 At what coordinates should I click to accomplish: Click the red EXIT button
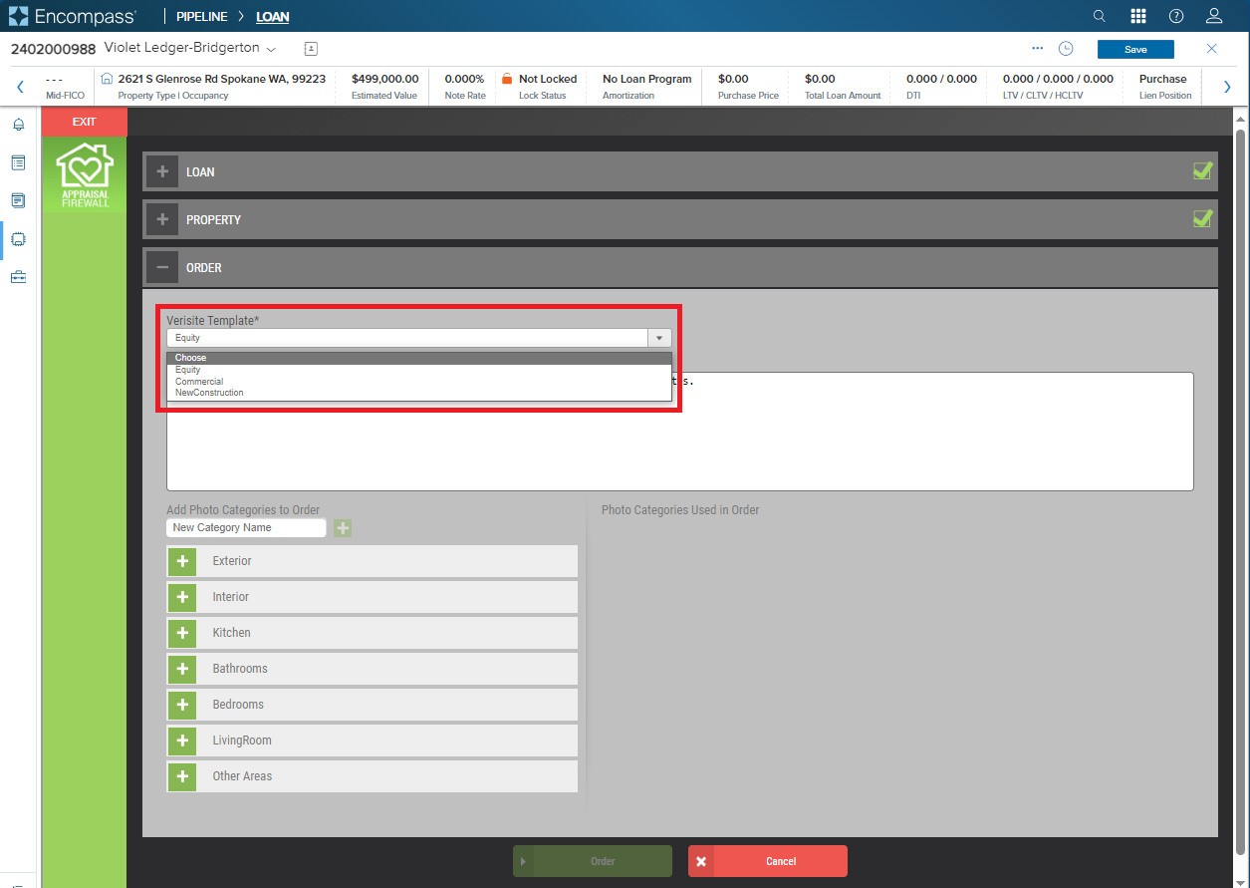[x=85, y=122]
